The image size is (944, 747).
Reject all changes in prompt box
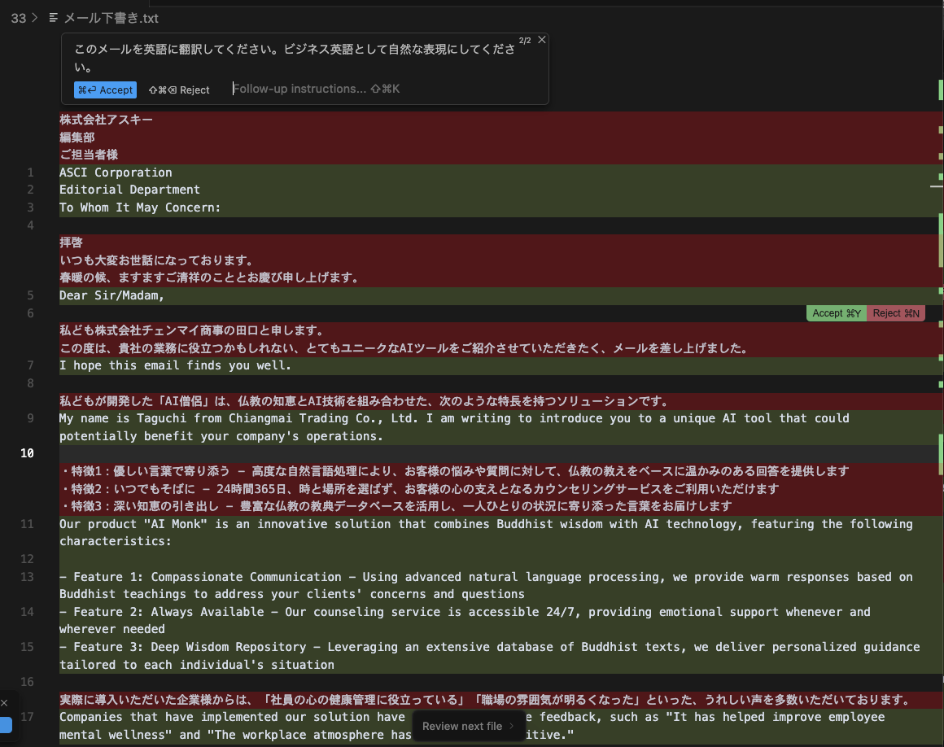(179, 90)
